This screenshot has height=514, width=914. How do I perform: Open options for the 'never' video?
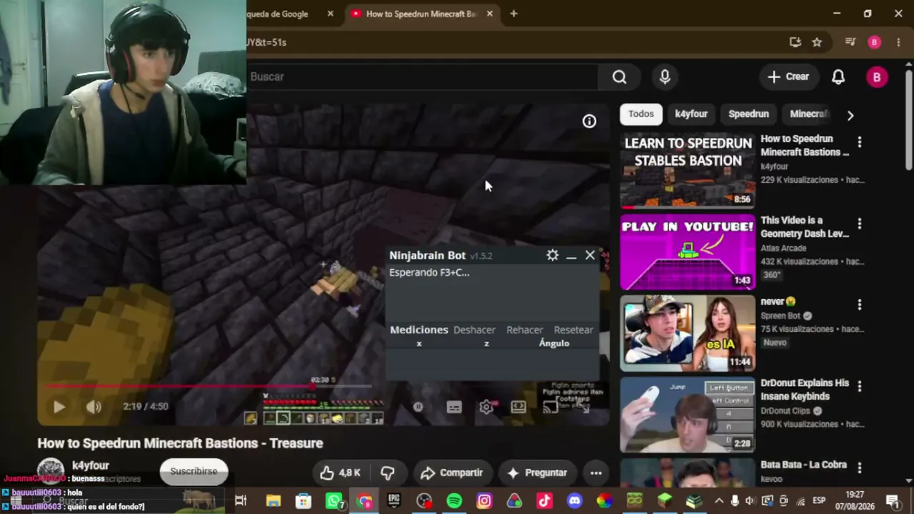[860, 306]
